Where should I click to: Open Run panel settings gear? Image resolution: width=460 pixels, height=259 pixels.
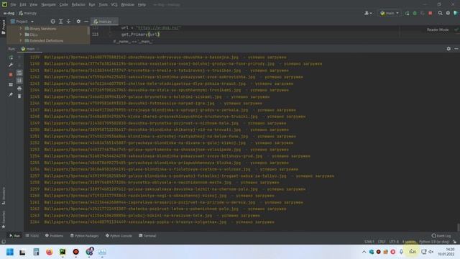448,49
